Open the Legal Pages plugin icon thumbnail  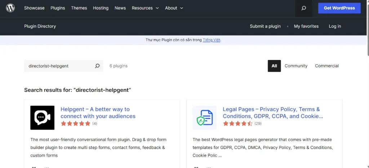[205, 118]
